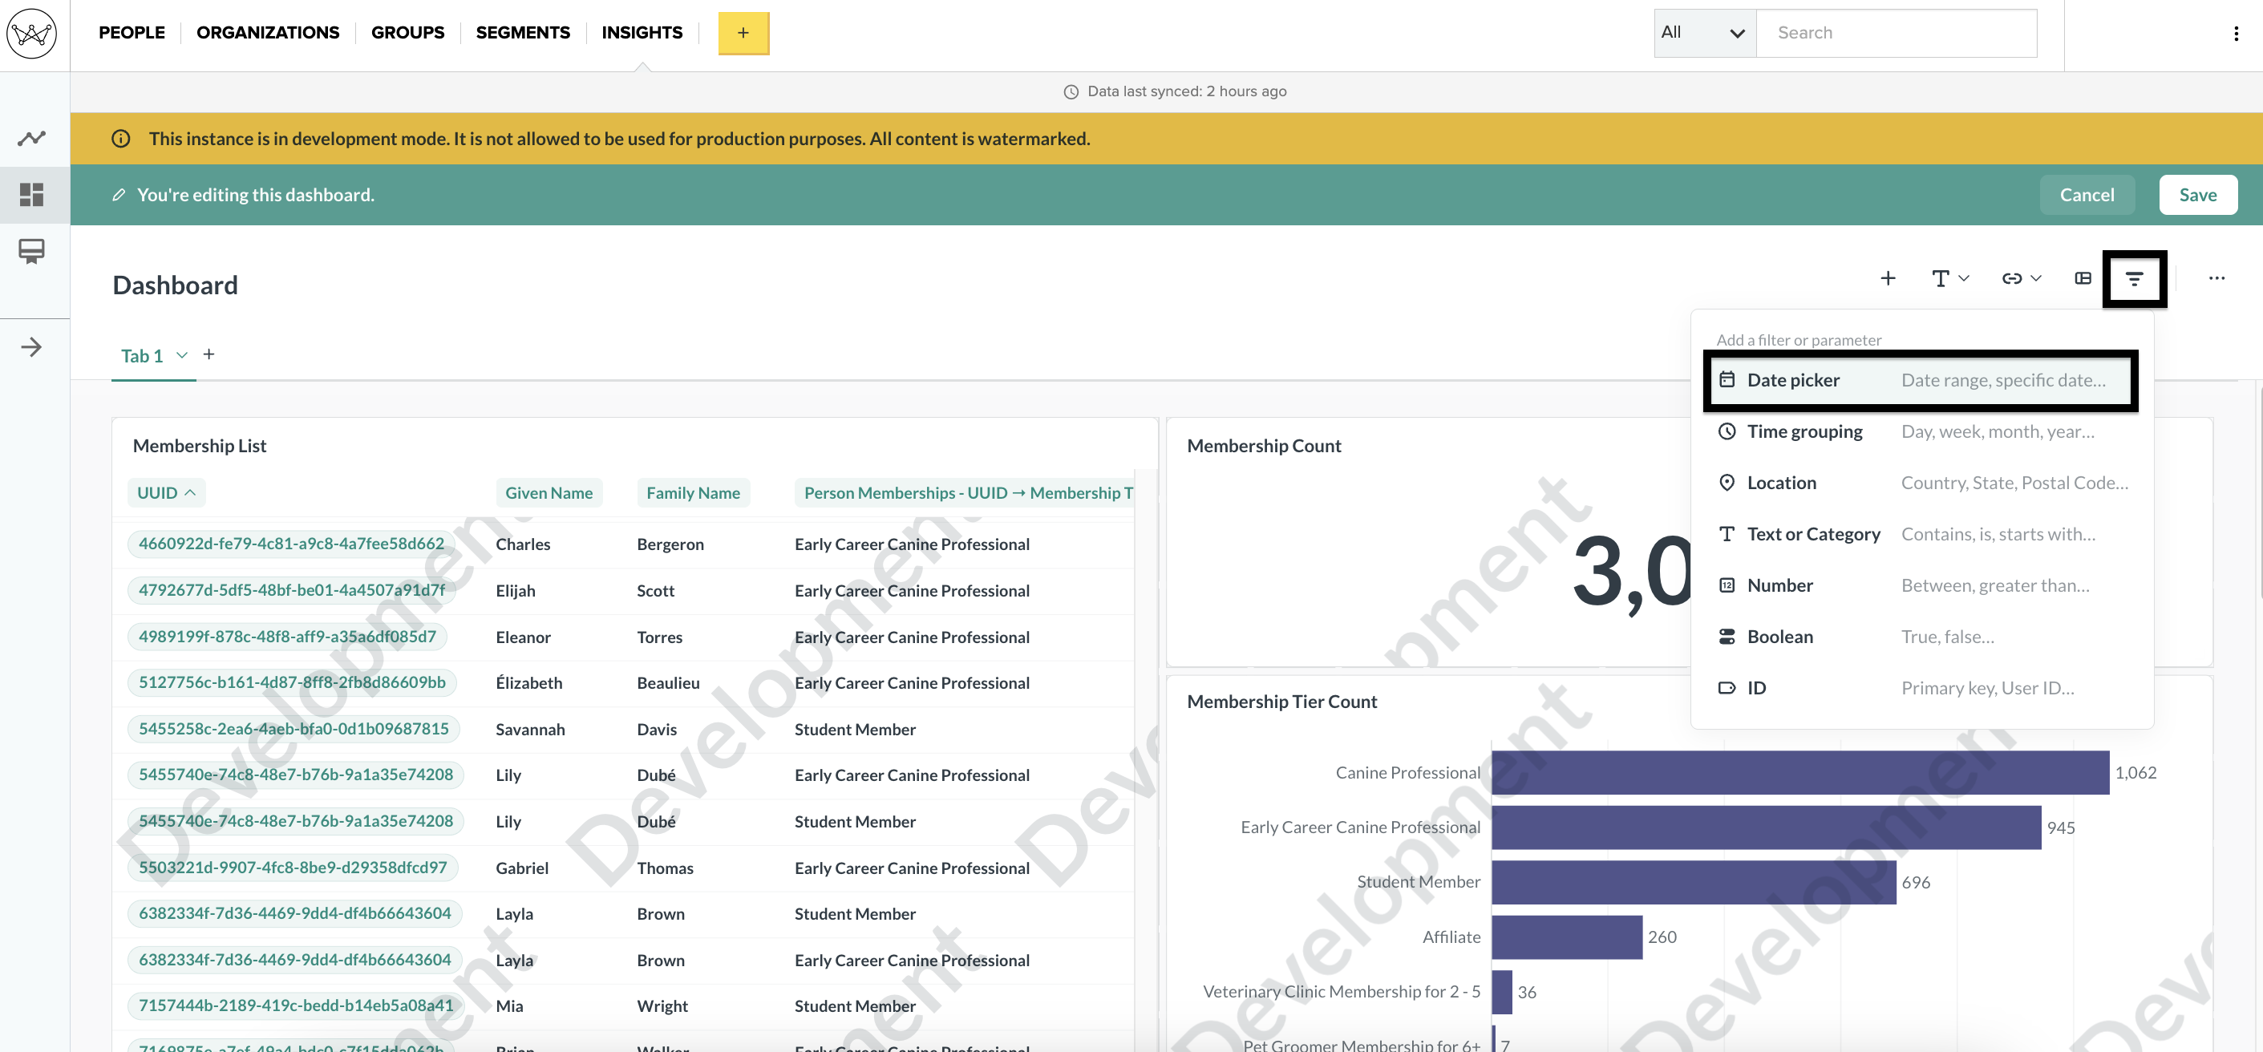This screenshot has width=2263, height=1052.
Task: Choose Date picker filter option
Action: [1921, 380]
